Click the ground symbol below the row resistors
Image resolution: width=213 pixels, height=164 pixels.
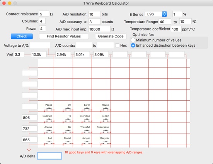(x=29, y=150)
